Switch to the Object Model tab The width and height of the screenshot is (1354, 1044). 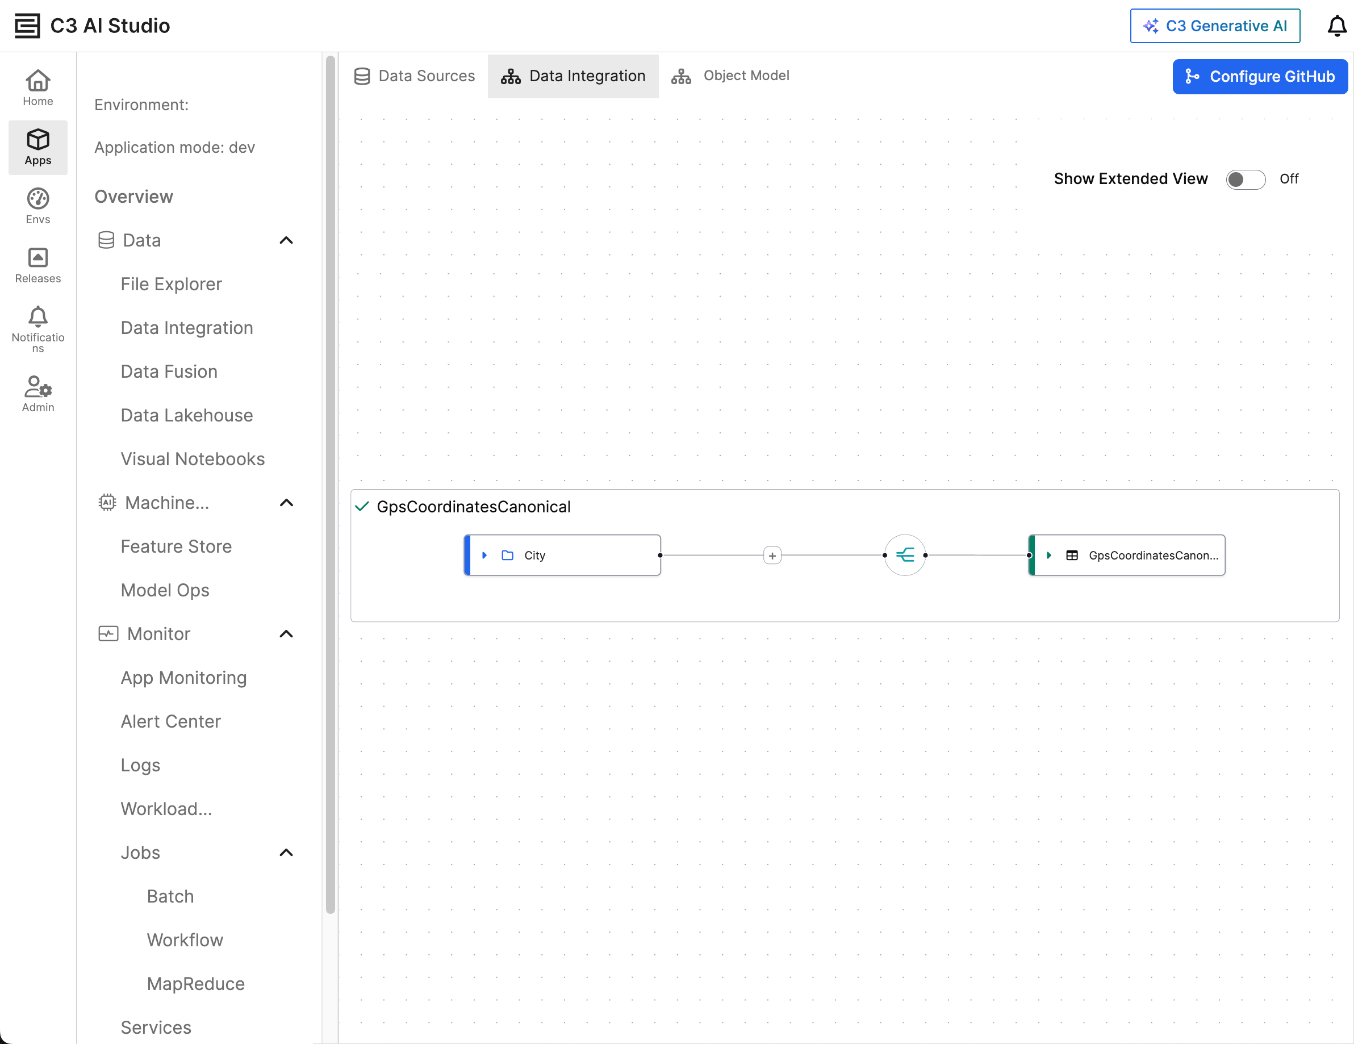pyautogui.click(x=730, y=76)
